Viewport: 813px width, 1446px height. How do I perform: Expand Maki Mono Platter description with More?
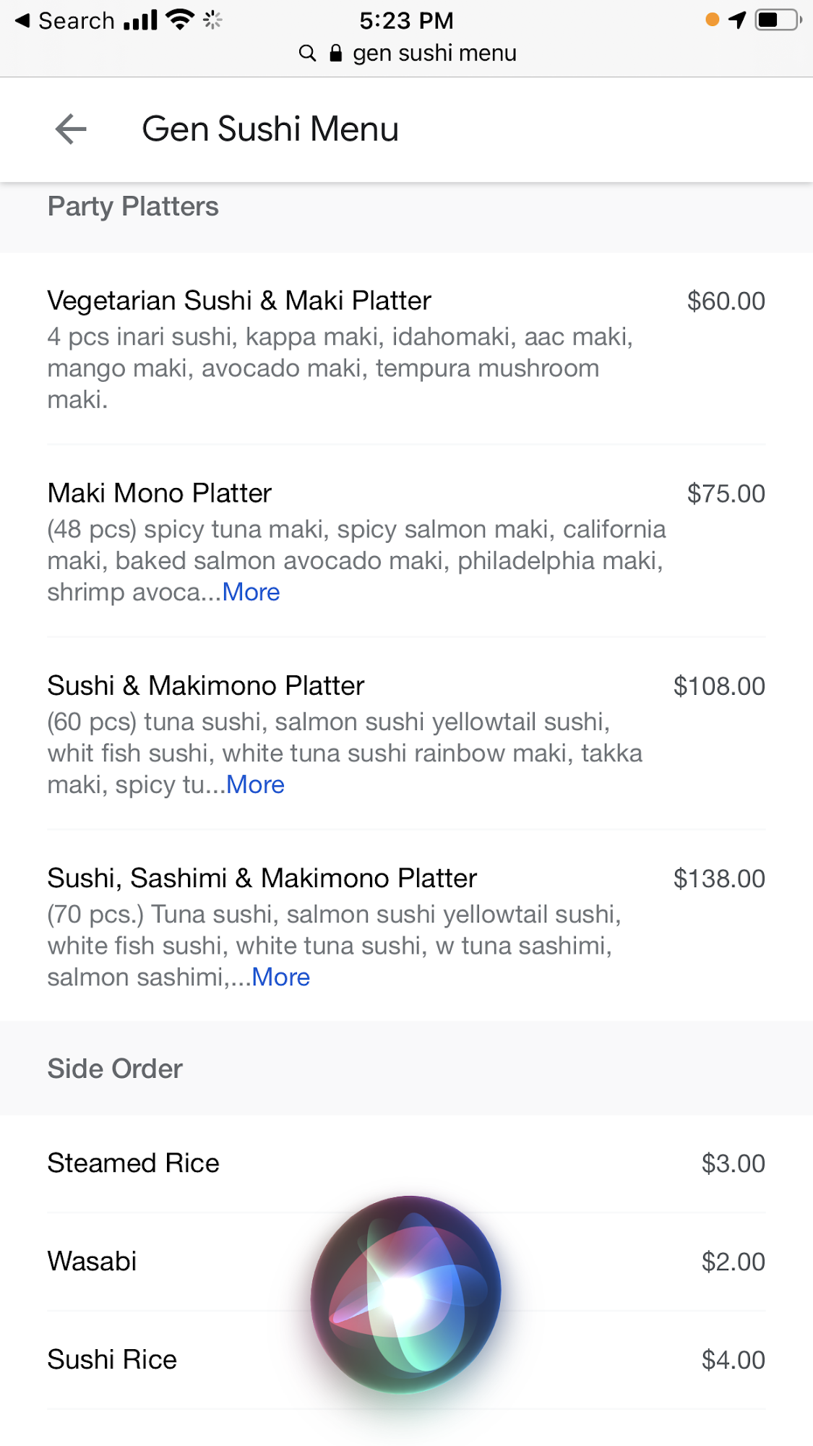click(251, 592)
